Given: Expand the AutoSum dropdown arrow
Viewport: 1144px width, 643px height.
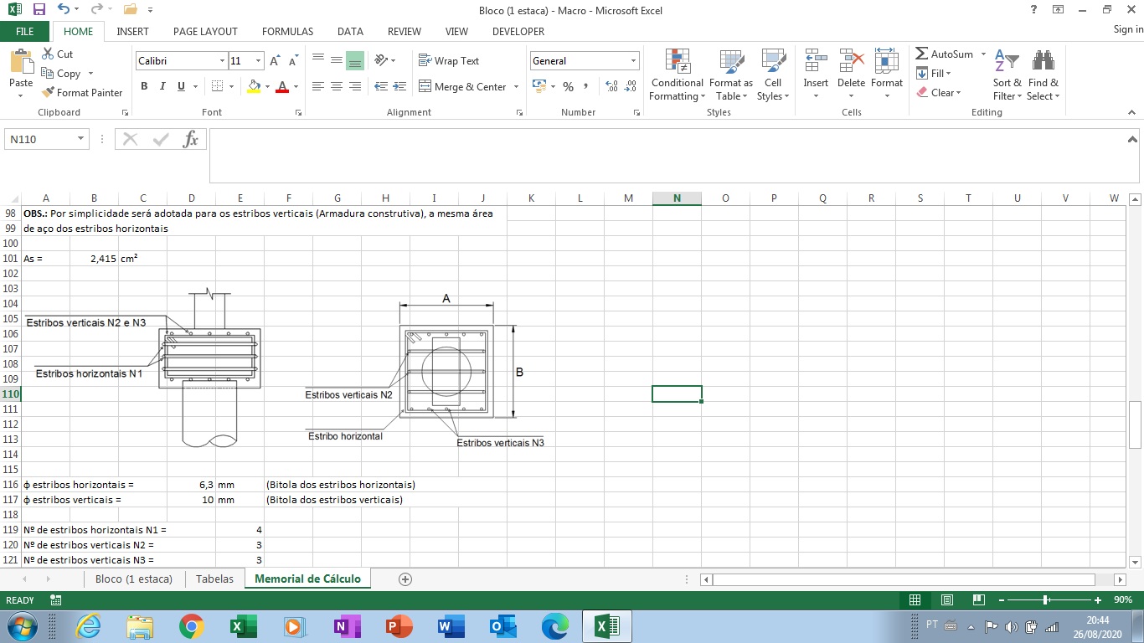Looking at the screenshot, I should pyautogui.click(x=983, y=54).
